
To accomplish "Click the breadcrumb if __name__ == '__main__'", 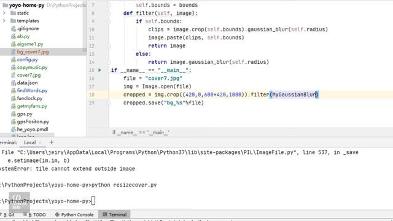I will pyautogui.click(x=141, y=133).
